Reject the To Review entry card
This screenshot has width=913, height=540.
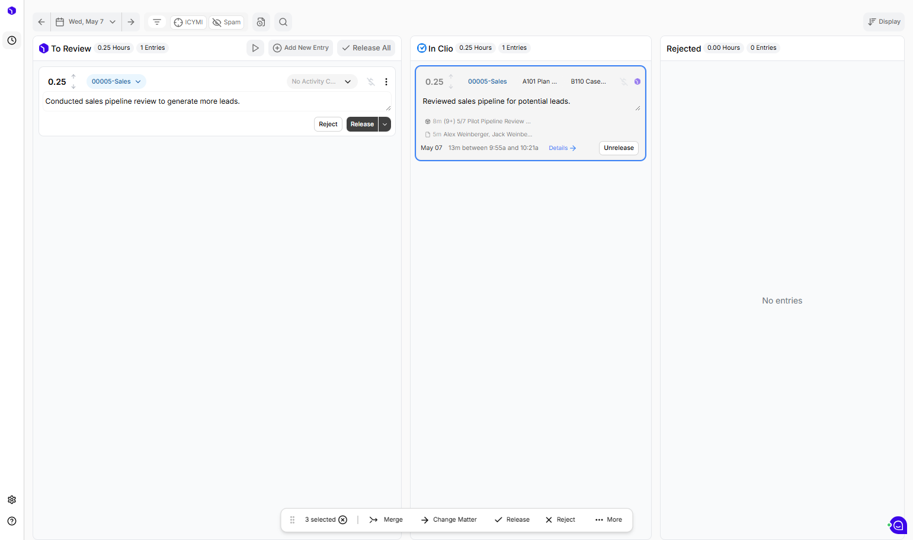328,124
